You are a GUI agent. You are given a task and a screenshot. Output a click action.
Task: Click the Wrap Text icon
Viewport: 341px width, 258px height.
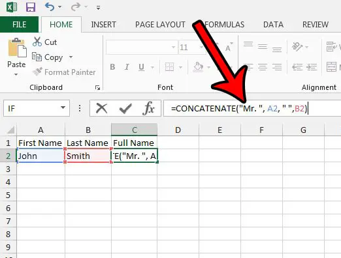pyautogui.click(x=331, y=46)
